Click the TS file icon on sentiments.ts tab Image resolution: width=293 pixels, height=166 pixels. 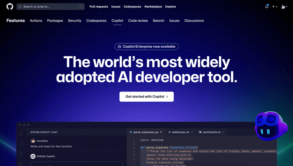coord(200,132)
